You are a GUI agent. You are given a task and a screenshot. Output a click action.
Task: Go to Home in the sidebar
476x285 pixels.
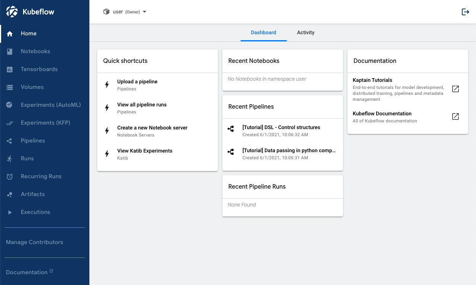click(45, 33)
